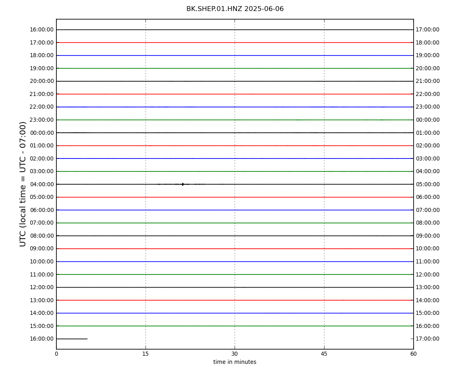Click the right-axis label 11:00:00

point(427,261)
